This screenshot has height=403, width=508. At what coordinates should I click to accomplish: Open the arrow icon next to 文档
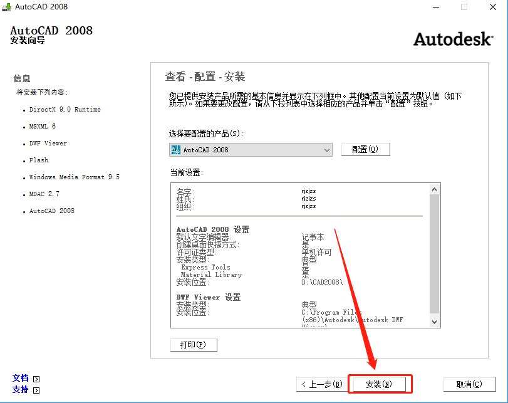[x=36, y=379]
